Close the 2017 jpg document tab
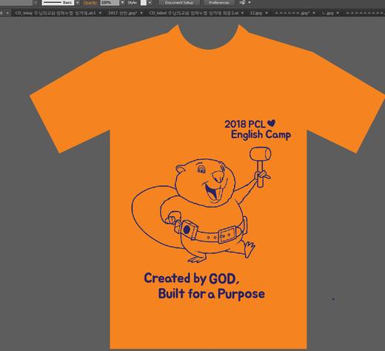 [141, 13]
